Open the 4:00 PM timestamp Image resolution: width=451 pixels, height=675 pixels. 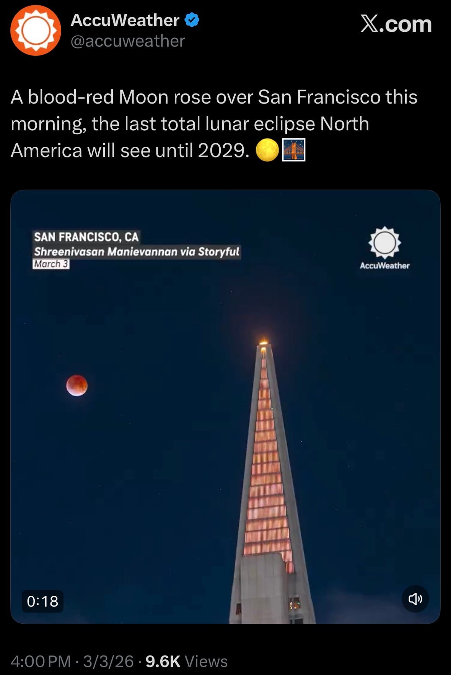click(41, 661)
